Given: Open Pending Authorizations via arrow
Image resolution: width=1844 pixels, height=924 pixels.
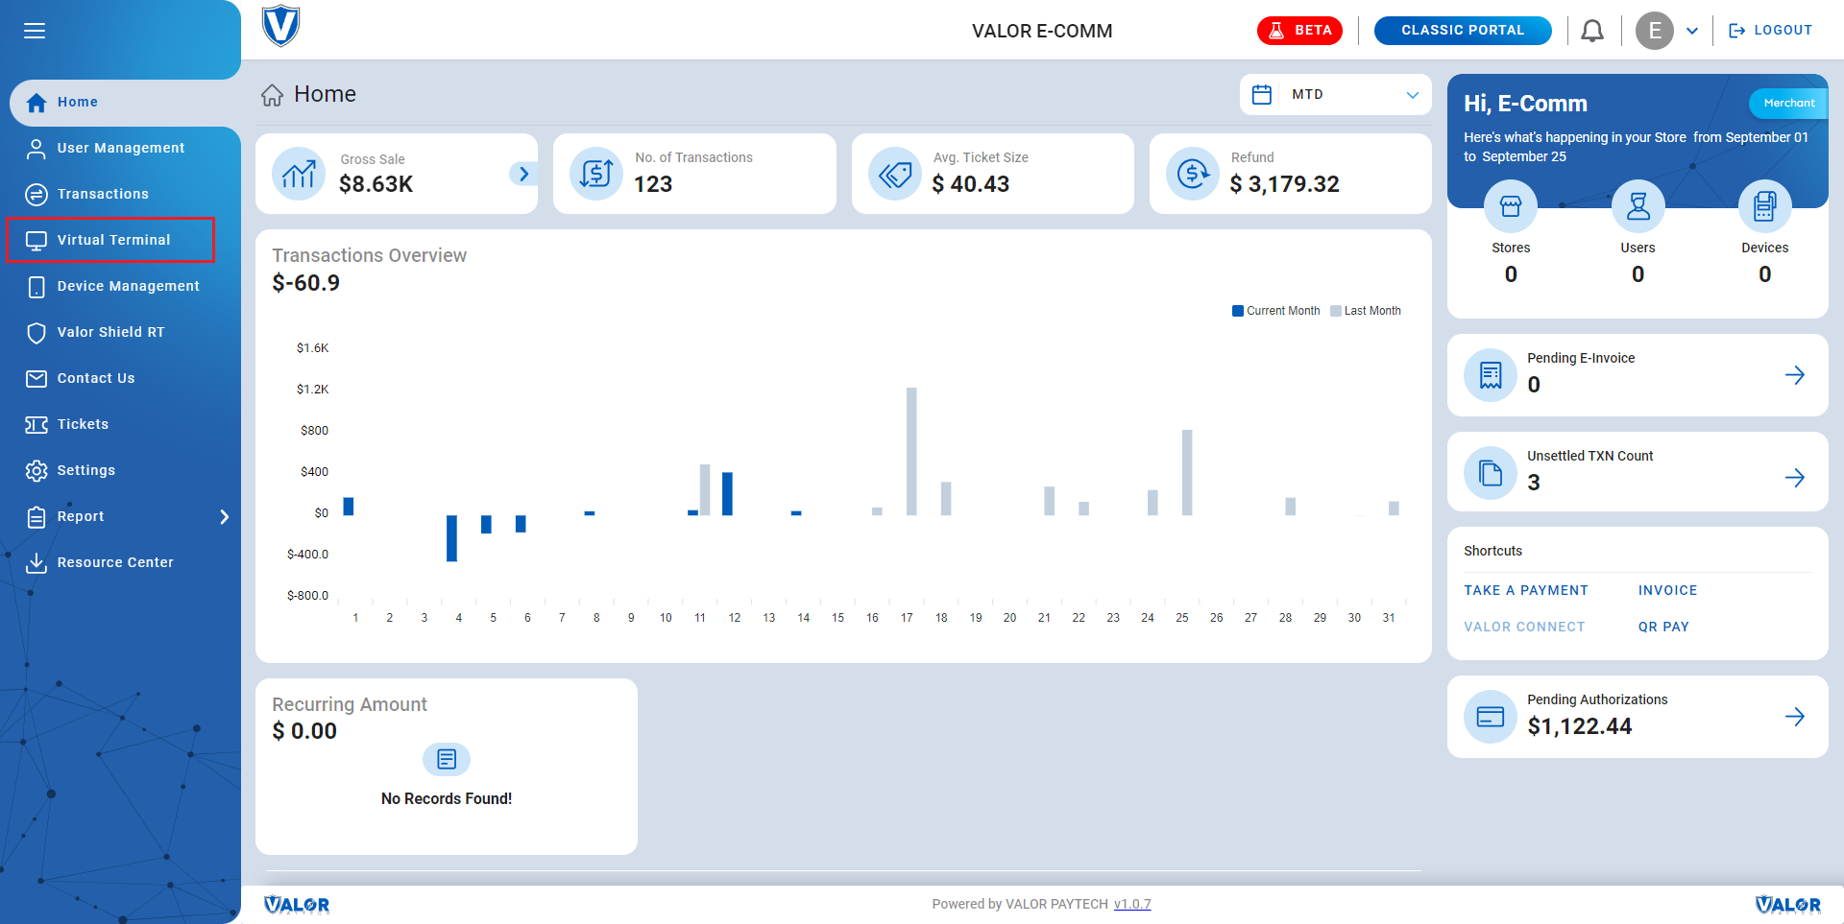Looking at the screenshot, I should 1795,717.
